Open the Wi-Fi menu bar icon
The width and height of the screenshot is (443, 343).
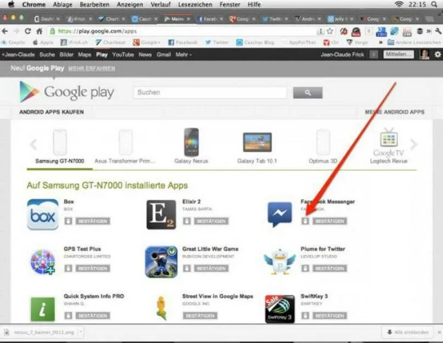399,4
